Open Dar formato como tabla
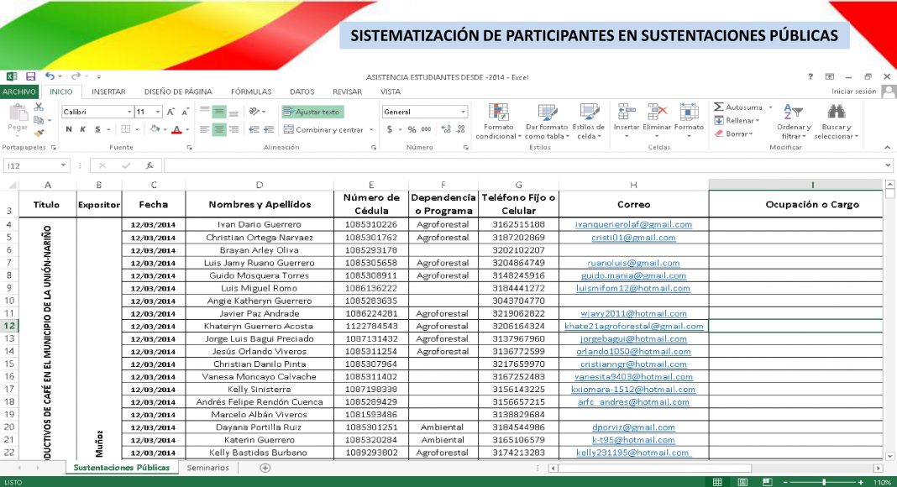 [x=546, y=121]
